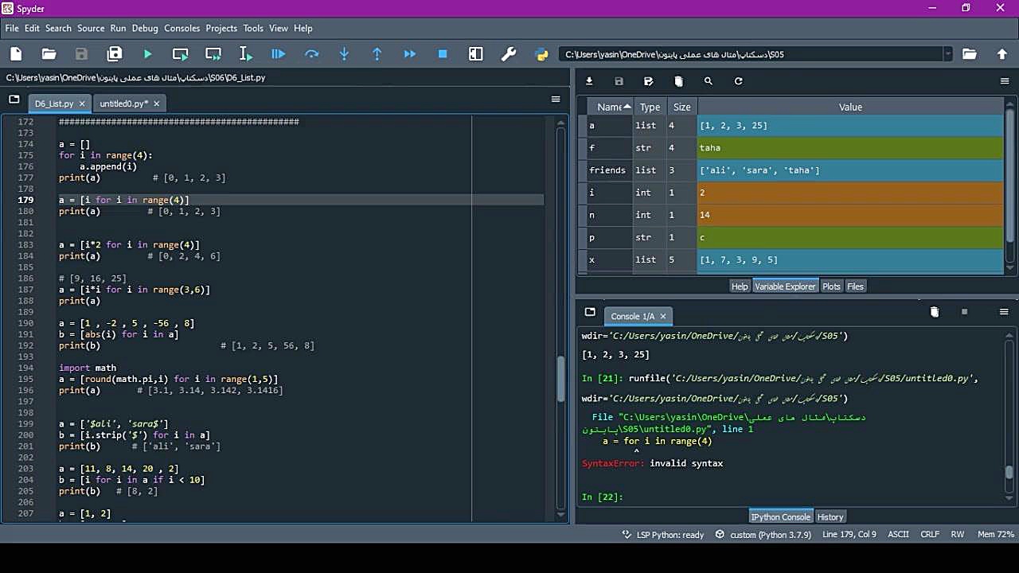Browse editor tabs icon
1019x573 pixels.
(x=14, y=99)
